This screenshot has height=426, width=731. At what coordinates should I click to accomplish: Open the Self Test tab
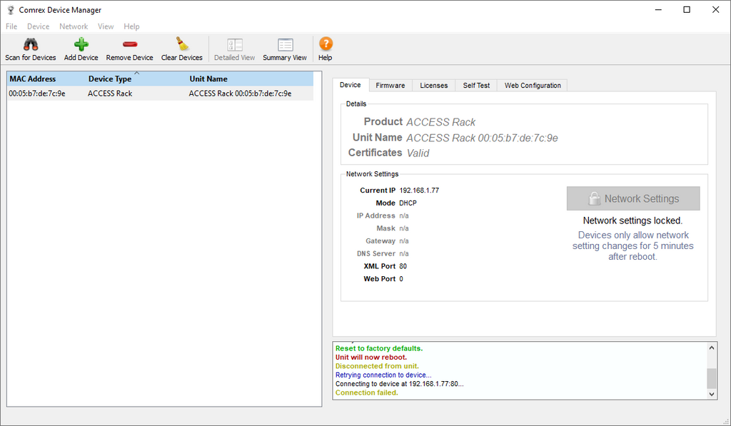[476, 86]
